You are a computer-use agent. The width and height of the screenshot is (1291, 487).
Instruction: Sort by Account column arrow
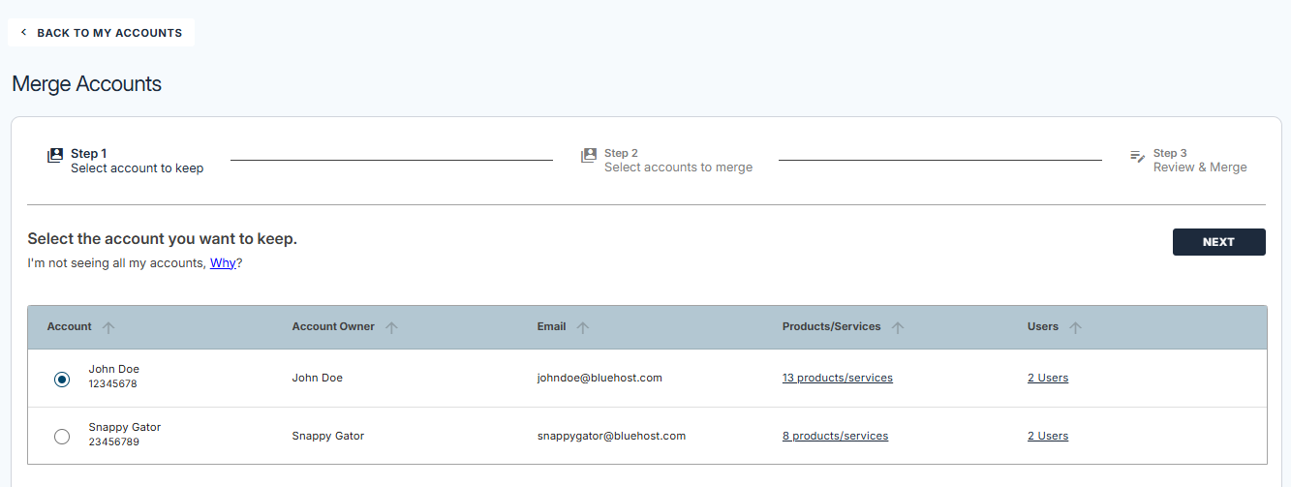(x=108, y=328)
